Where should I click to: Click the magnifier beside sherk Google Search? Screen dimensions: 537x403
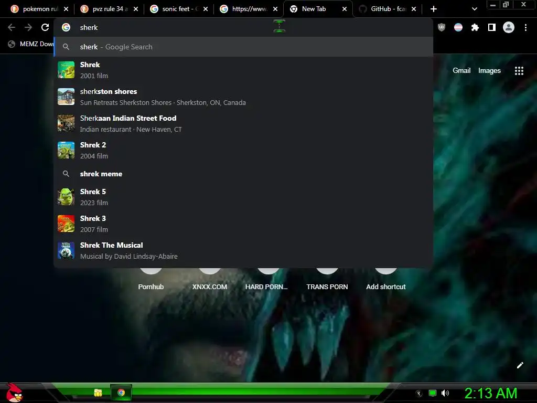[x=66, y=47]
